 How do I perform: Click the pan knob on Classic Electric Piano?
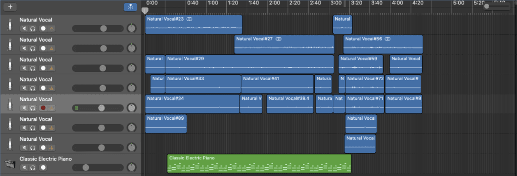[x=131, y=167]
